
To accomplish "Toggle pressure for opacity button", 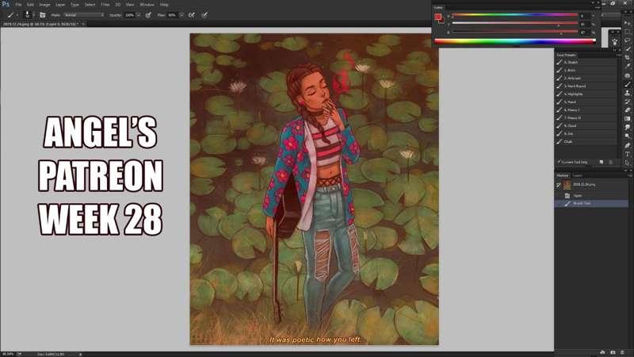I will (x=148, y=15).
